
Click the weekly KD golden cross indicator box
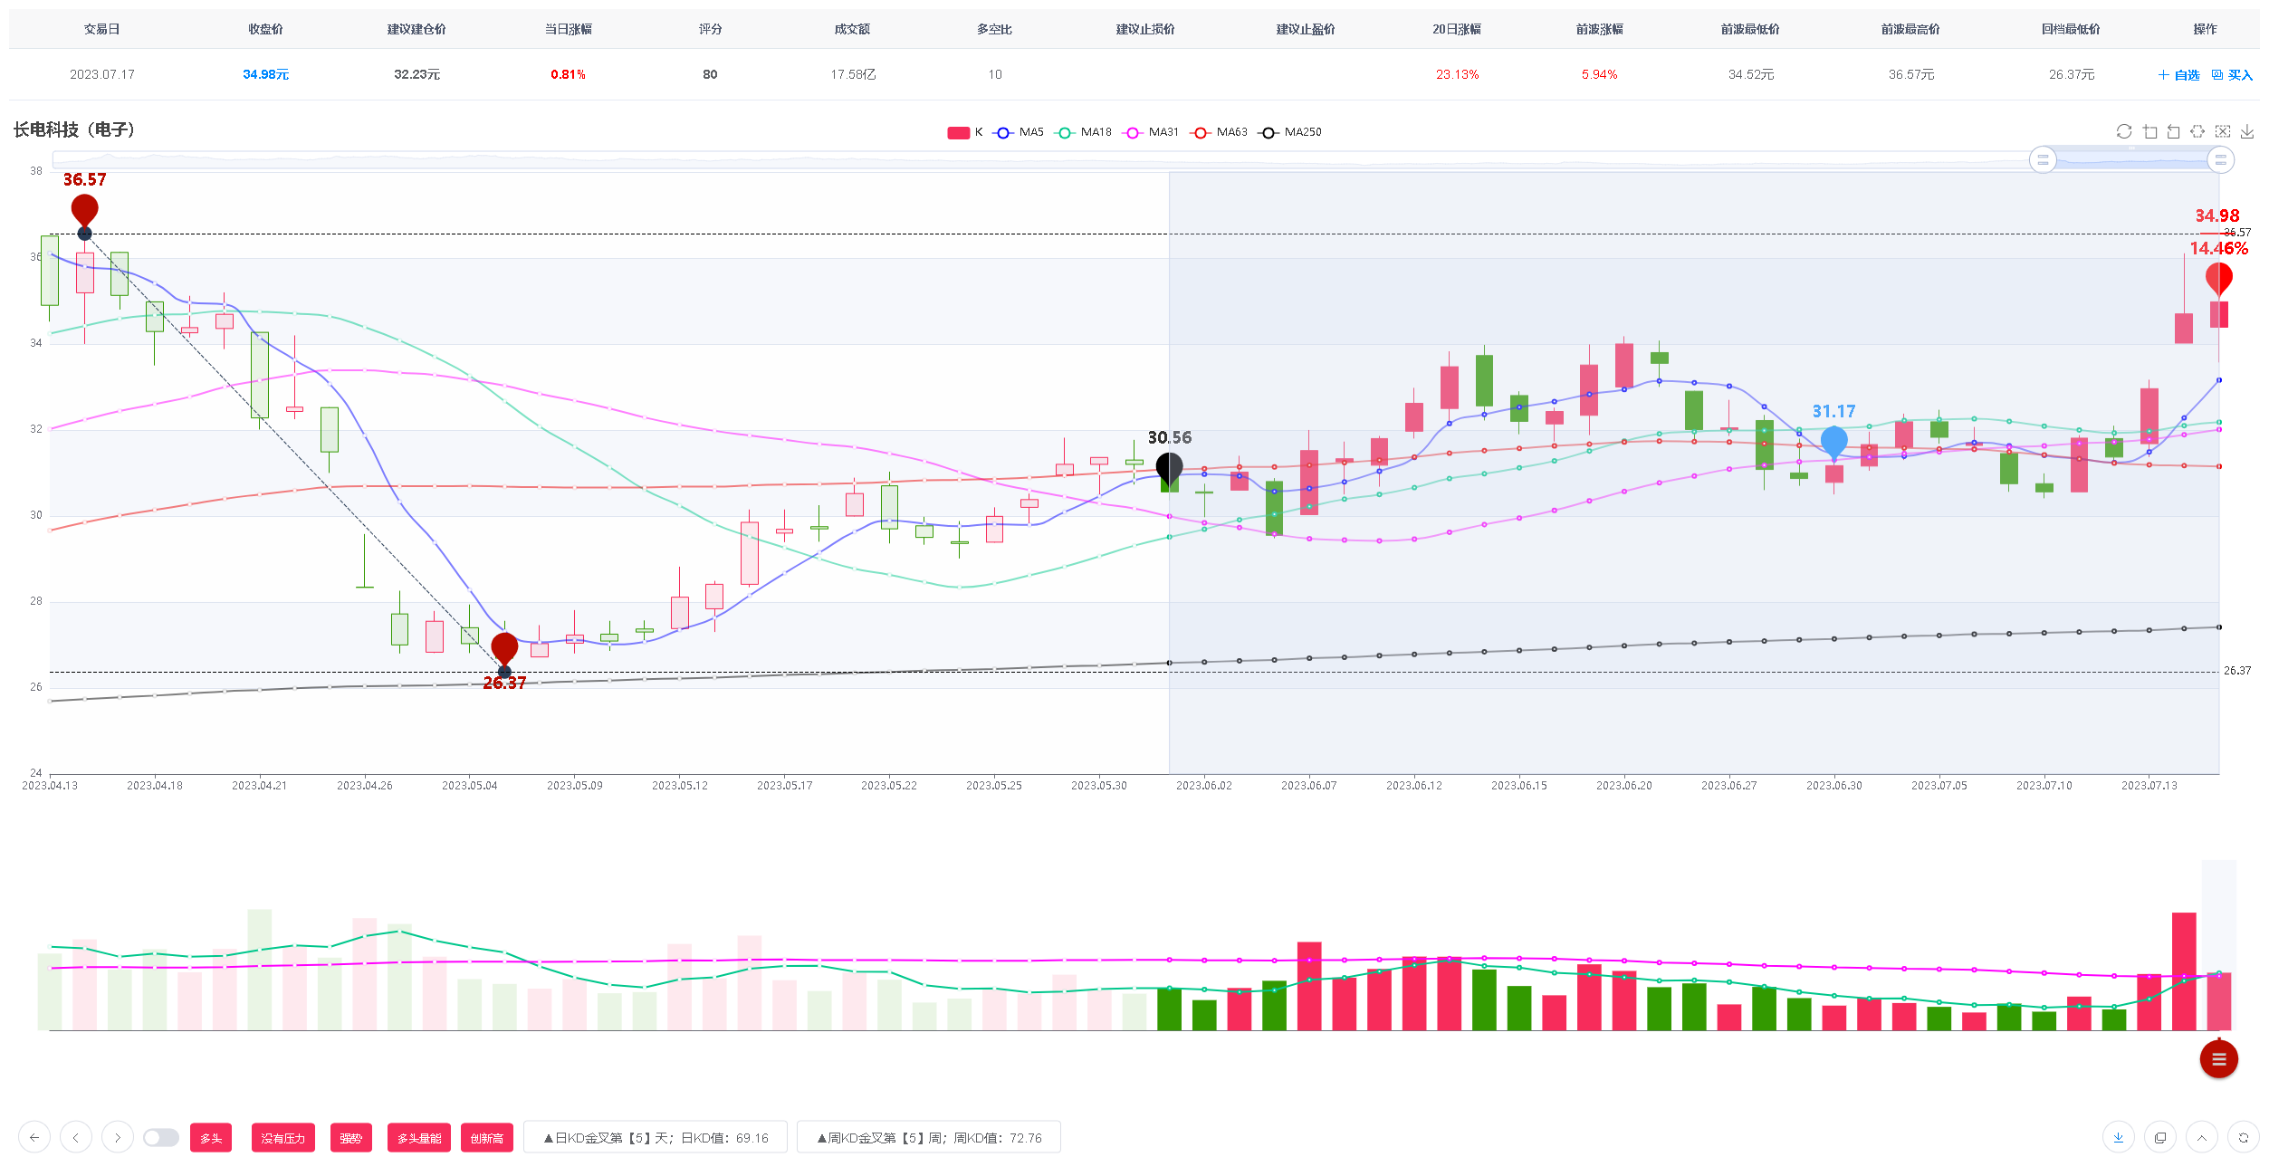(929, 1138)
